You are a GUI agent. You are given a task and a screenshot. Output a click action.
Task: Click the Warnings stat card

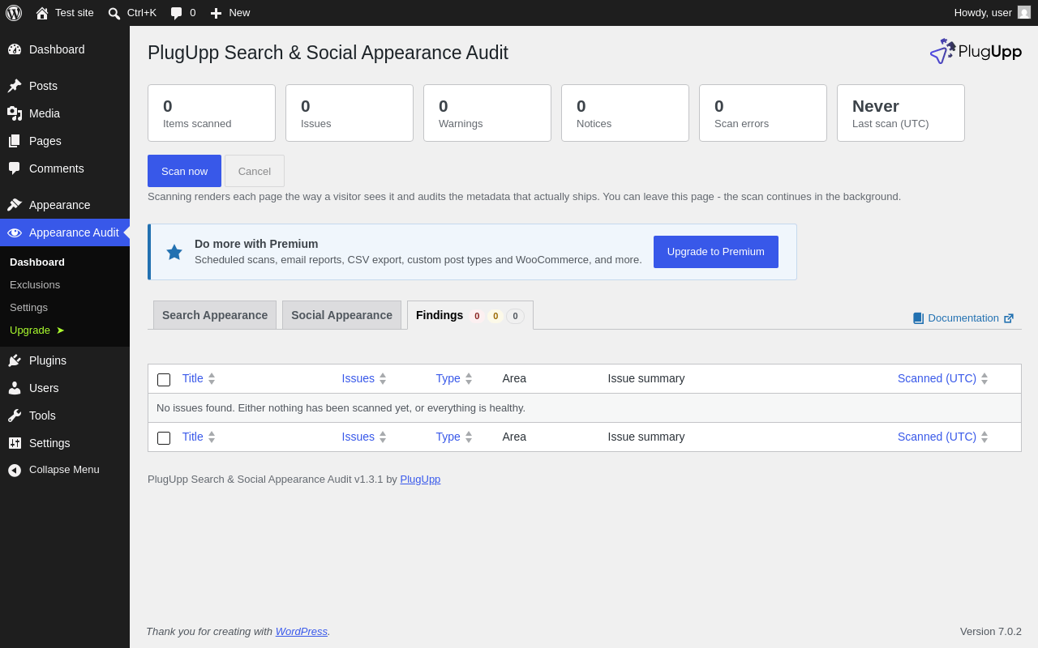487,113
